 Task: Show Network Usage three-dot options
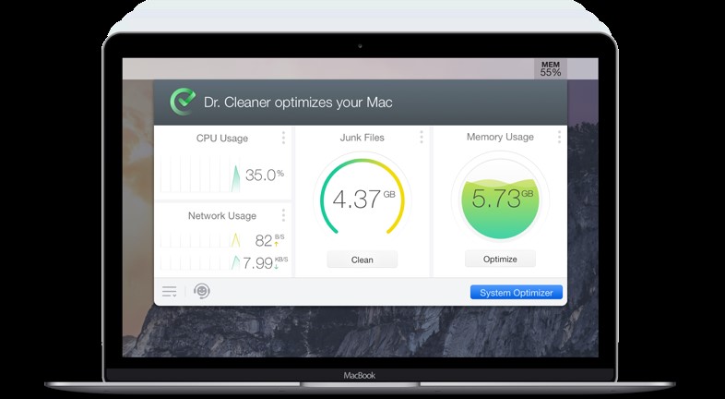pyautogui.click(x=283, y=216)
